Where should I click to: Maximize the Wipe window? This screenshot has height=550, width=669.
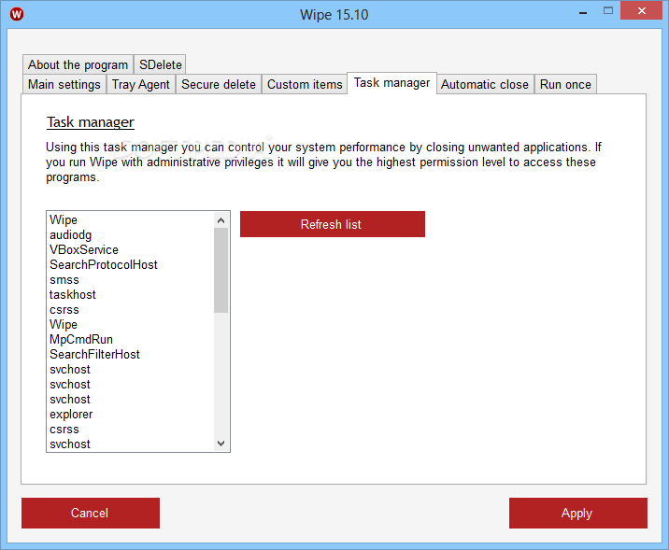coord(608,11)
